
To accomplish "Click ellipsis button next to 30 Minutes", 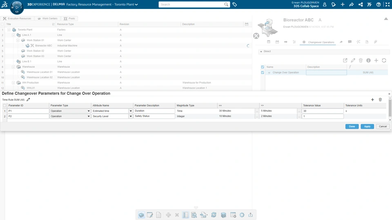I will point(257,111).
